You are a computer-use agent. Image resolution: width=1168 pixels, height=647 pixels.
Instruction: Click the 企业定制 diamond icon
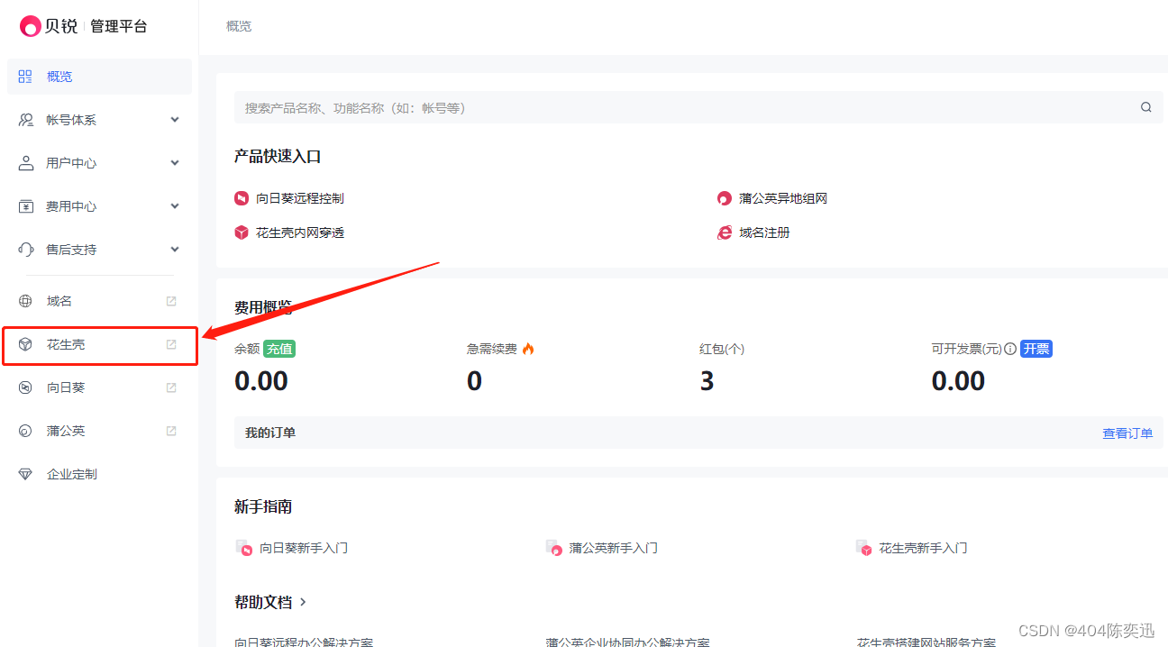[25, 474]
